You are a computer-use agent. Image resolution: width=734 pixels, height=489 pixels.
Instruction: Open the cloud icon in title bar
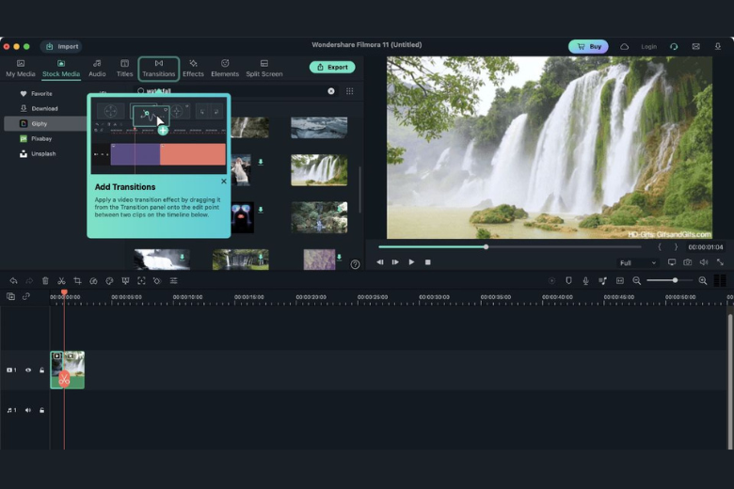click(x=625, y=47)
